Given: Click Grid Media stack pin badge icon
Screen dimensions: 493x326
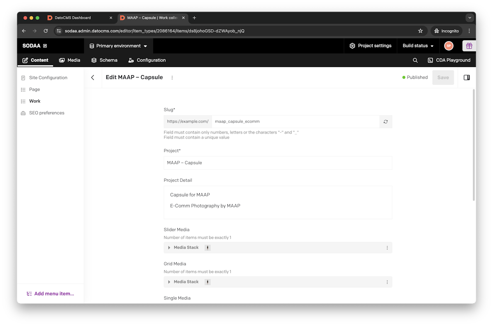Looking at the screenshot, I should click(x=207, y=282).
